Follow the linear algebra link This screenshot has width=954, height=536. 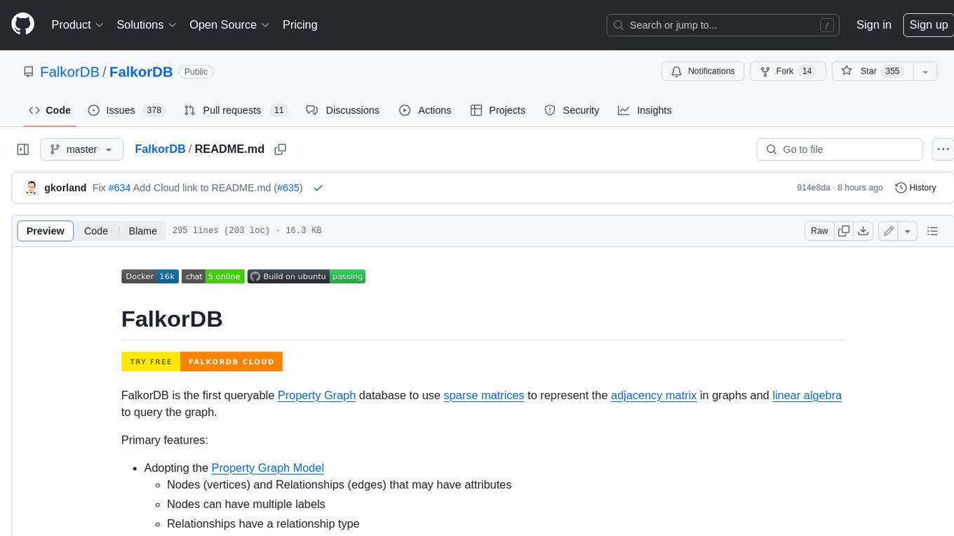pos(807,395)
